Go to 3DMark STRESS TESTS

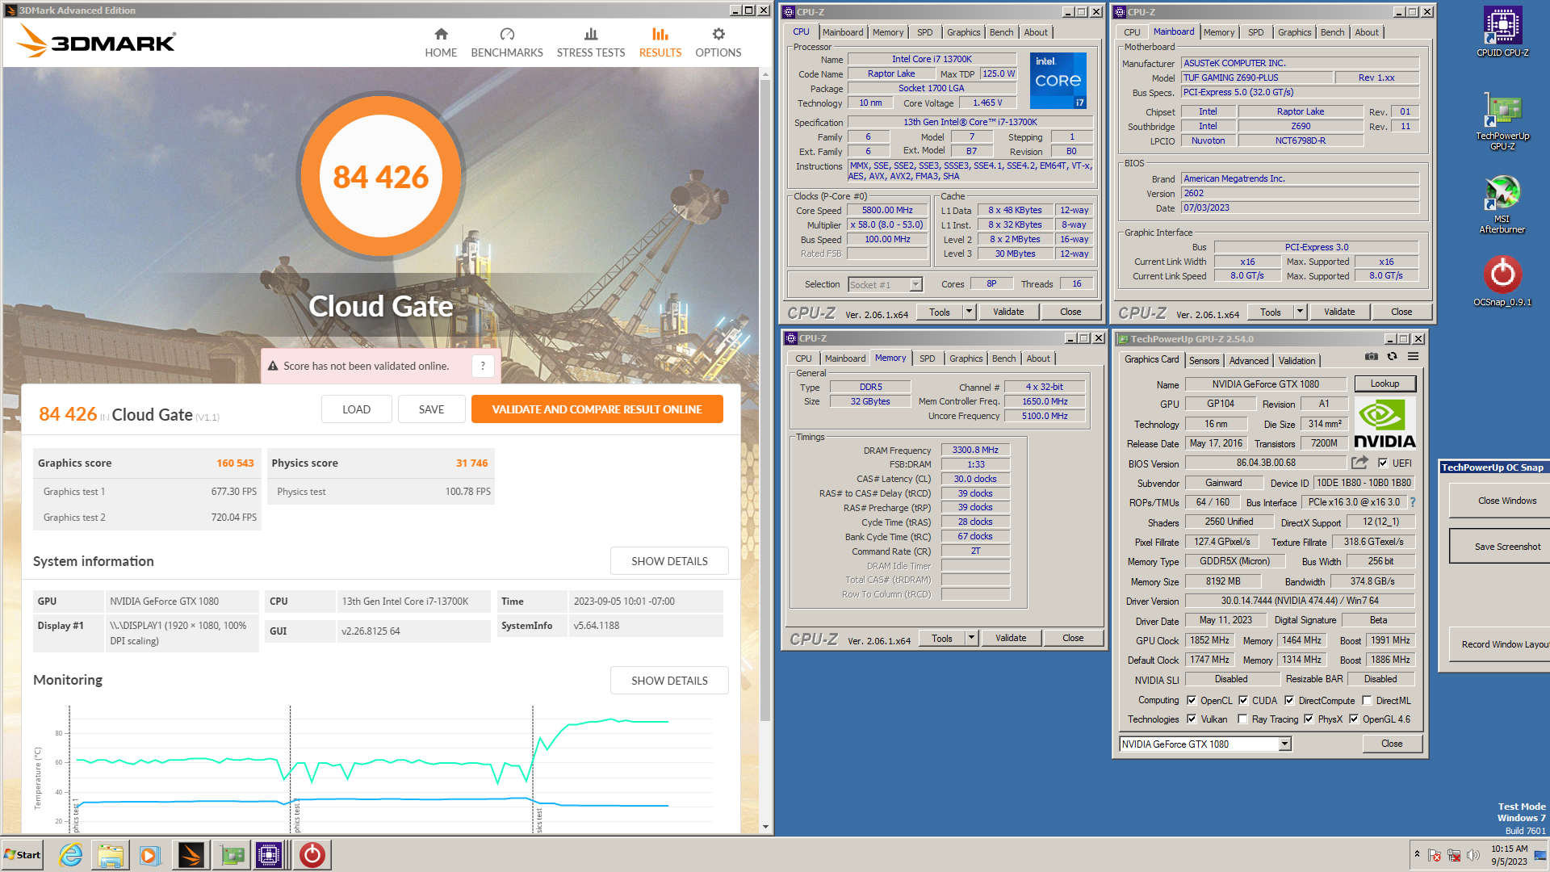pos(591,43)
